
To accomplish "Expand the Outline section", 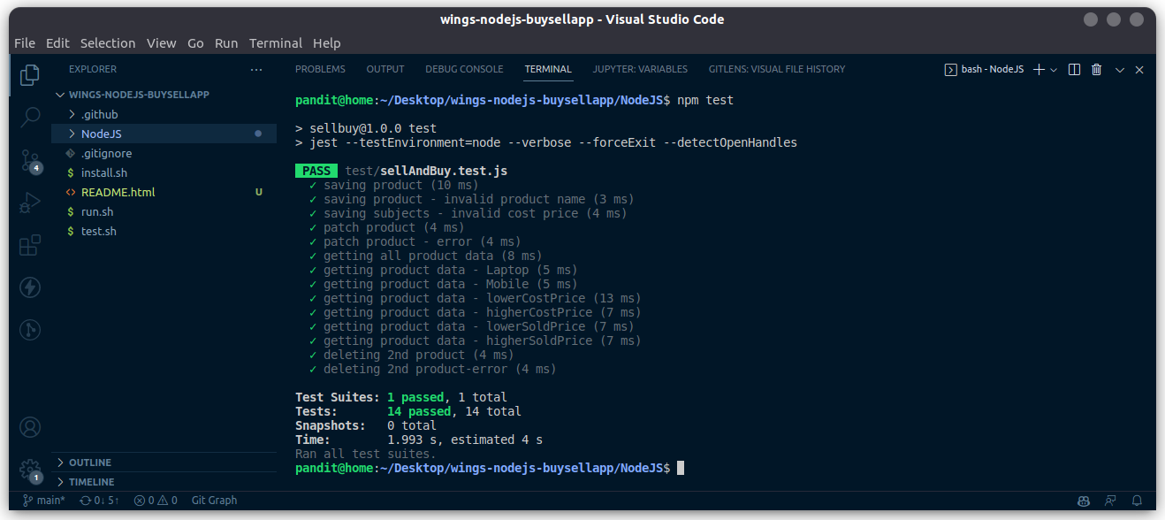I will tap(164, 463).
